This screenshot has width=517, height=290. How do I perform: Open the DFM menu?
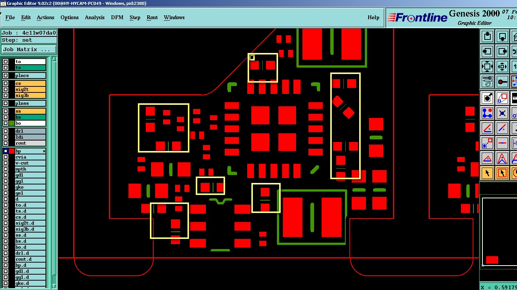[x=117, y=17]
